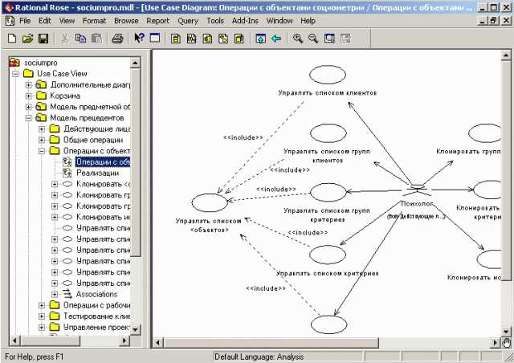Expand the Корзина folder in tree
This screenshot has width=514, height=363.
tap(29, 96)
